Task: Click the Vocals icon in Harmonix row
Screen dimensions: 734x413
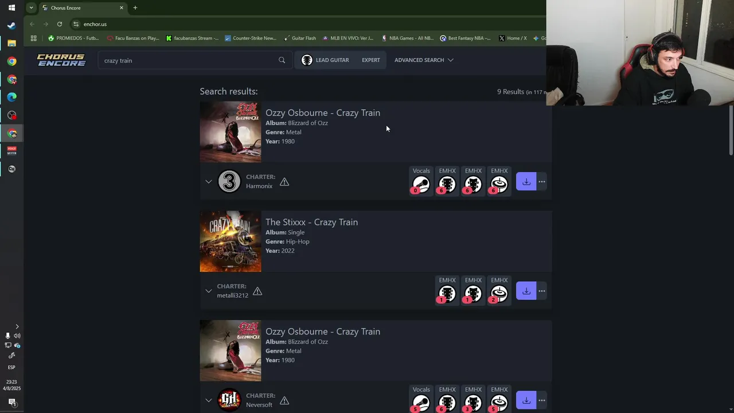Action: click(421, 185)
